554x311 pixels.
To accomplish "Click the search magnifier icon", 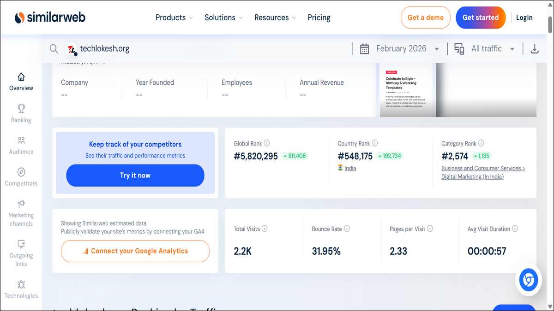I will tap(54, 49).
